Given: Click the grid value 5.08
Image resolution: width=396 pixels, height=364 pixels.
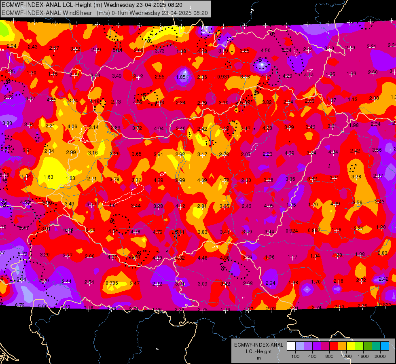Looking at the screenshot, I should (x=68, y=230).
